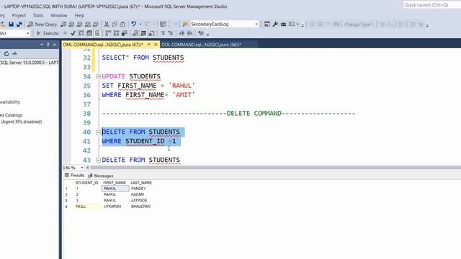The height and width of the screenshot is (259, 461).
Task: Close the DML COMMAND.sql tab
Action: click(156, 45)
